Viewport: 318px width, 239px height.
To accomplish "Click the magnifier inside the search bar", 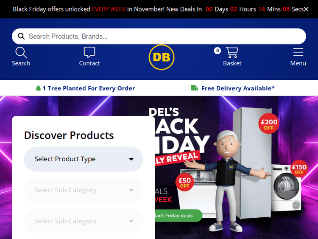I will pyautogui.click(x=21, y=37).
